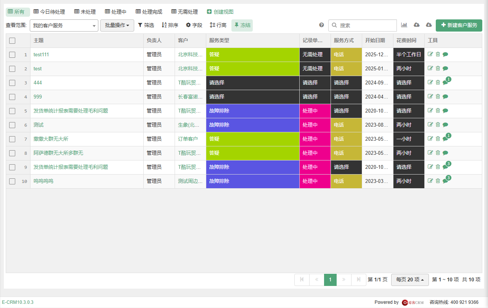Go to the last page arrow
Image resolution: width=488 pixels, height=308 pixels.
click(x=359, y=280)
